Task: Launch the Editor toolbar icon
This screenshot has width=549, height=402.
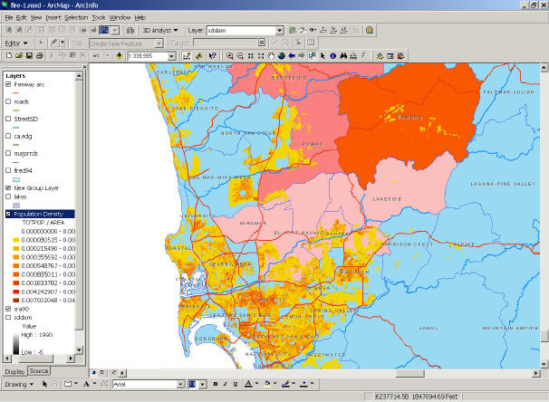Action: (187, 56)
